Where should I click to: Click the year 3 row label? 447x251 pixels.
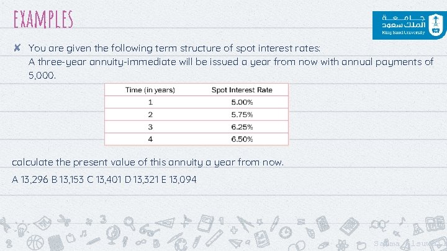[x=150, y=126]
